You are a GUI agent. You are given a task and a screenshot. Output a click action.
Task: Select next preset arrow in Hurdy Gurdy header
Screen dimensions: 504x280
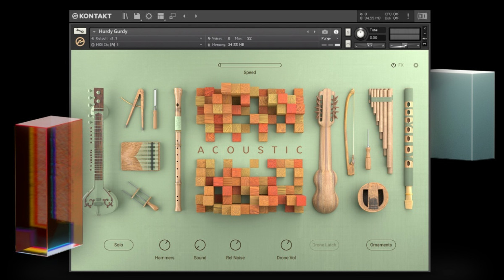tap(315, 31)
